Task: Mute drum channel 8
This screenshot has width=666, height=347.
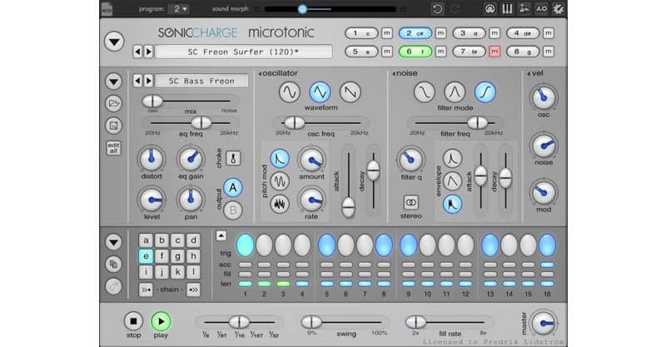Action: 549,52
